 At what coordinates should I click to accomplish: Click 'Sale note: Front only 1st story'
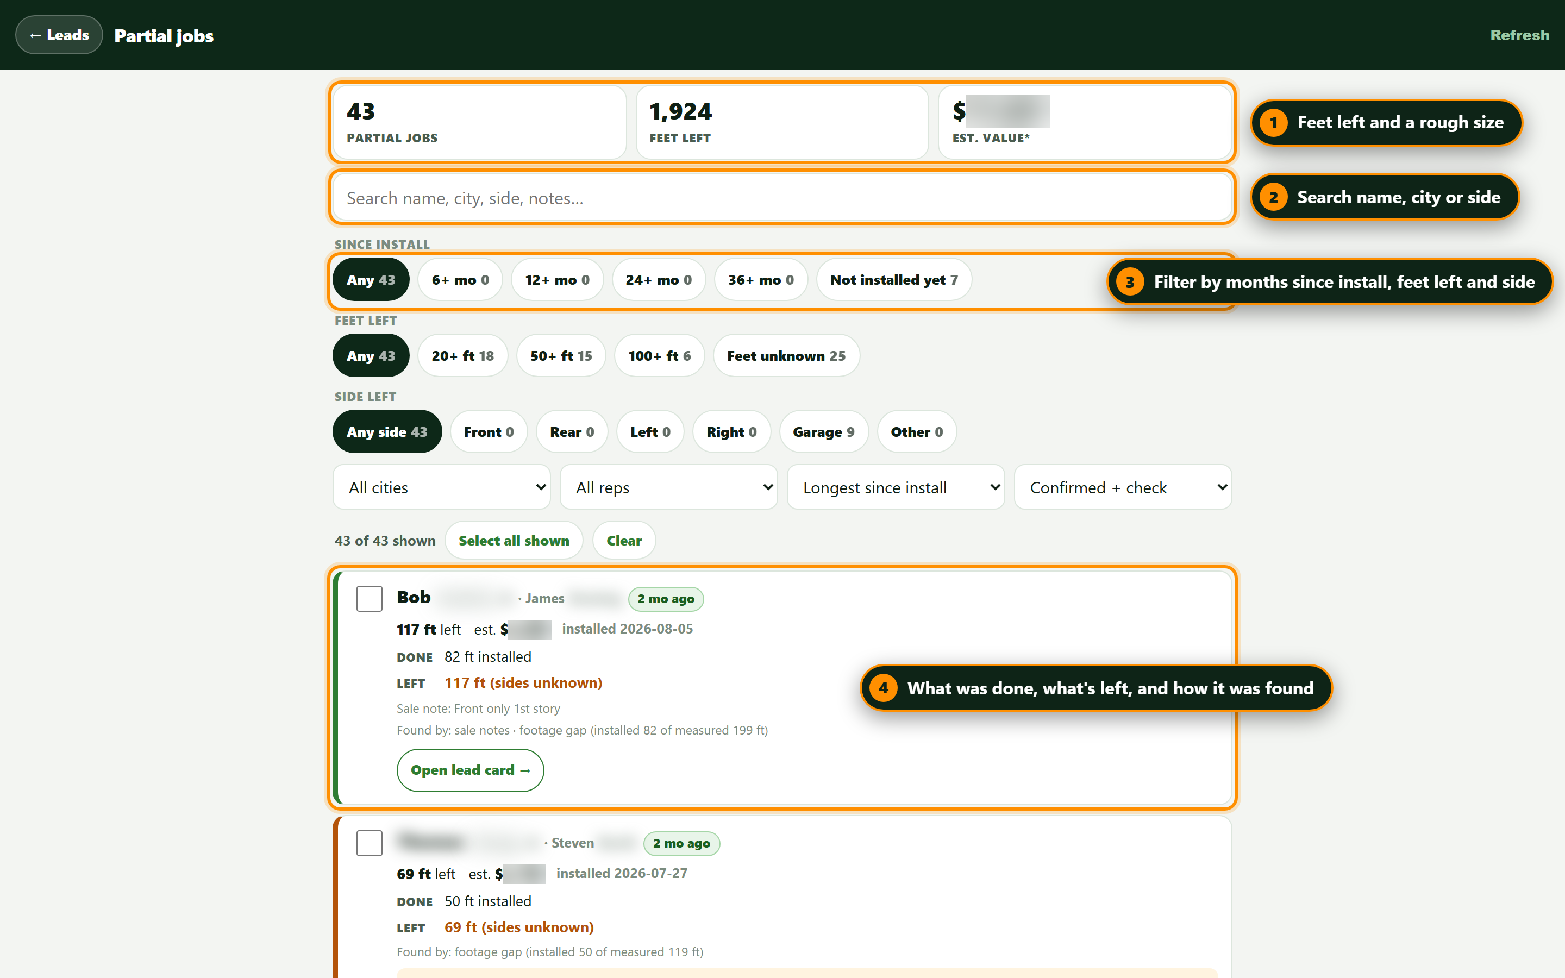(478, 709)
